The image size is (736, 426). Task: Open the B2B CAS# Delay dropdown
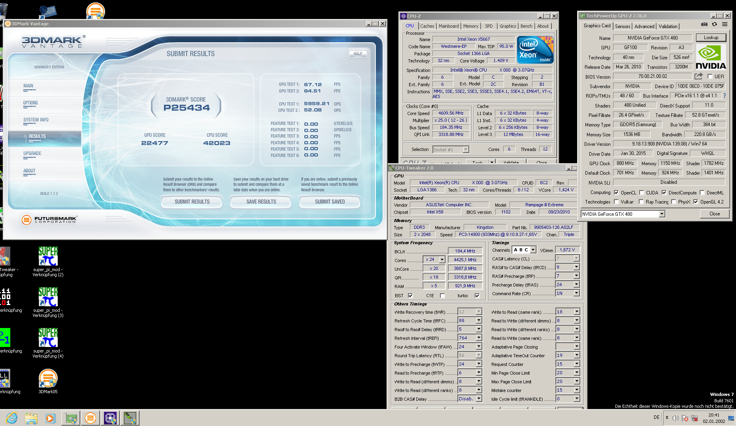click(x=479, y=399)
